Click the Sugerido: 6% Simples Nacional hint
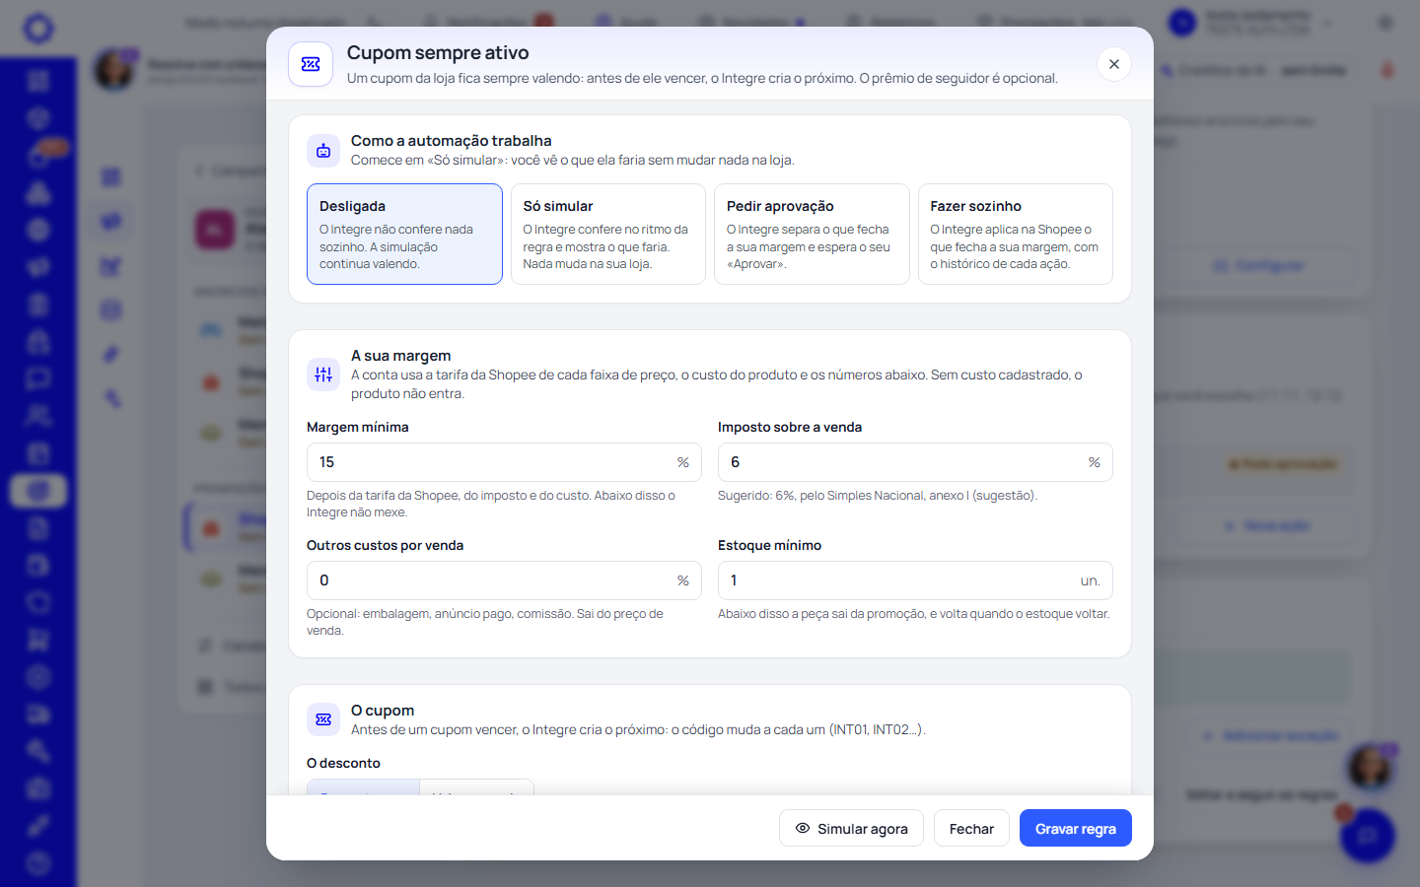1420x887 pixels. 878,496
